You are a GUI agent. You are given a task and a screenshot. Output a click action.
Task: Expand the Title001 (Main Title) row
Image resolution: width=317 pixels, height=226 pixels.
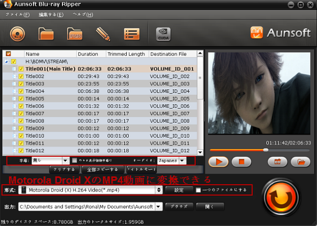click(14, 69)
